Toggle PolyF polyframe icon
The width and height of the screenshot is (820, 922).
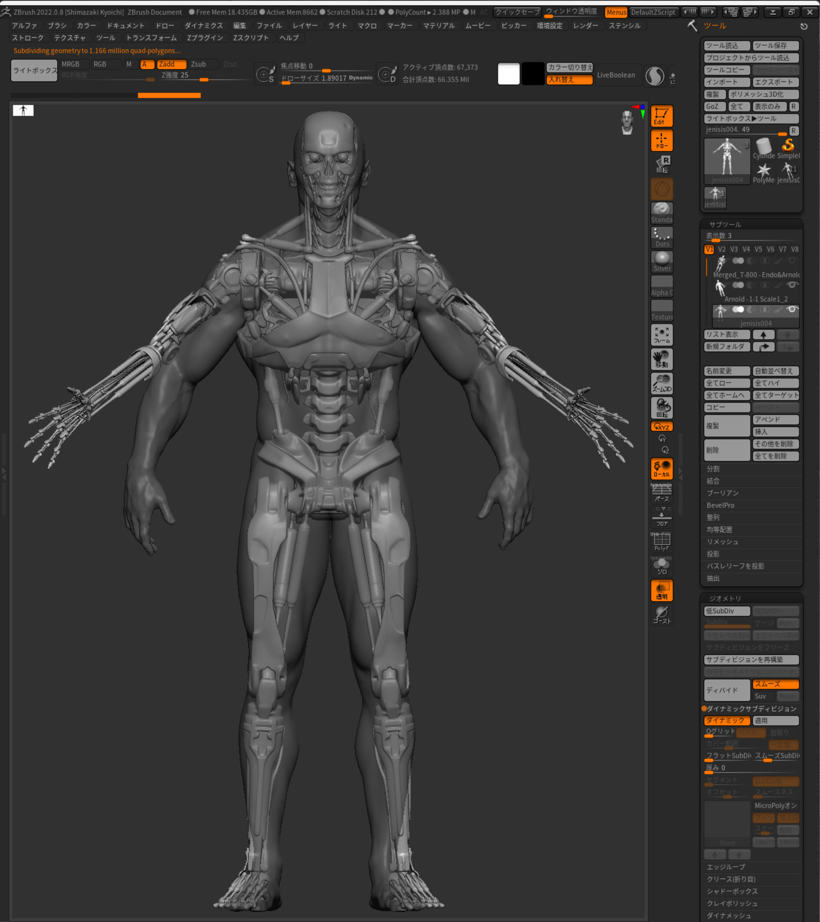point(662,541)
